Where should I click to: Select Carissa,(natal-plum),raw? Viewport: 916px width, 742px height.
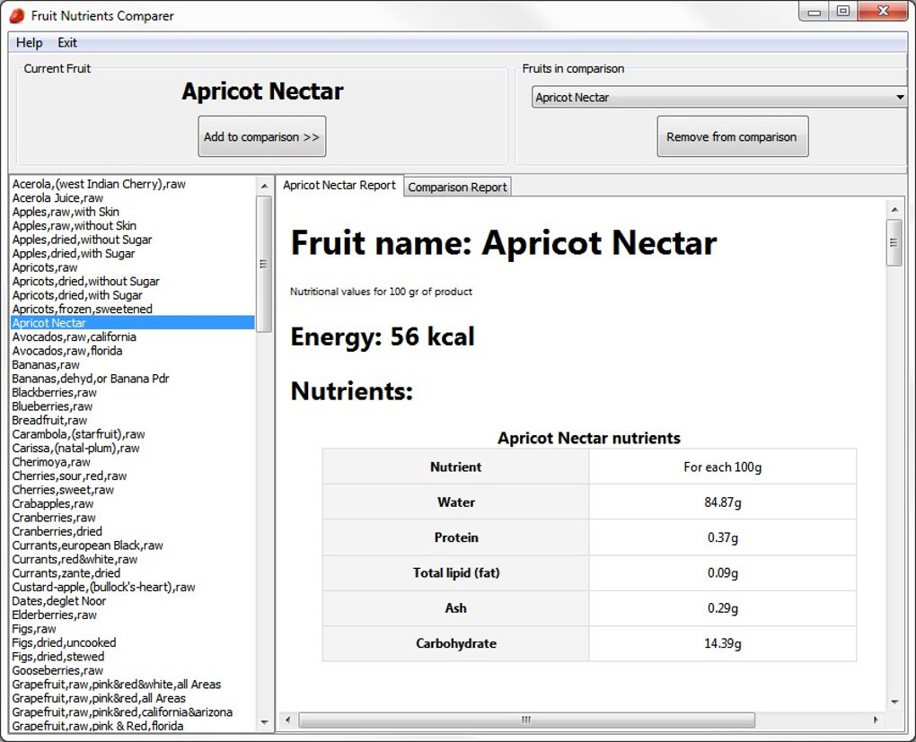(133, 449)
